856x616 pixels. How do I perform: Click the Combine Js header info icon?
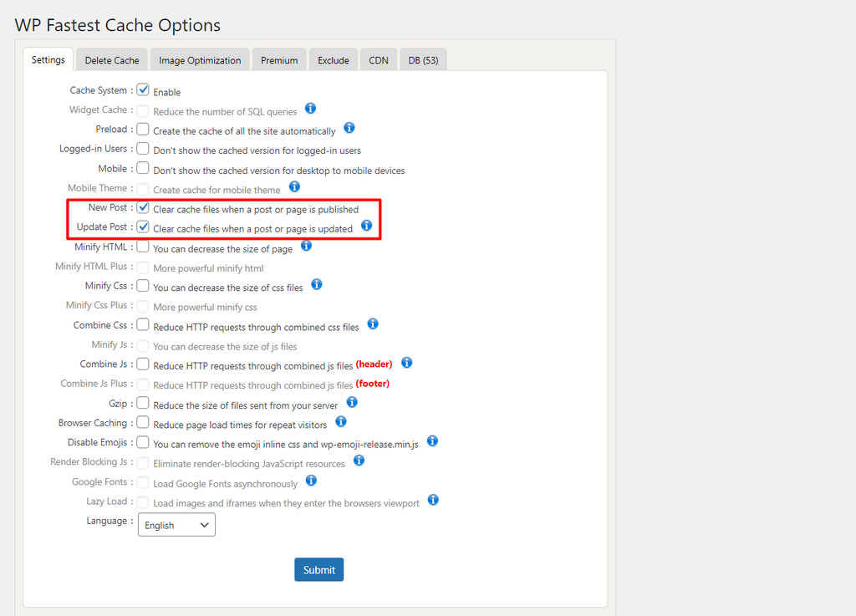(407, 363)
